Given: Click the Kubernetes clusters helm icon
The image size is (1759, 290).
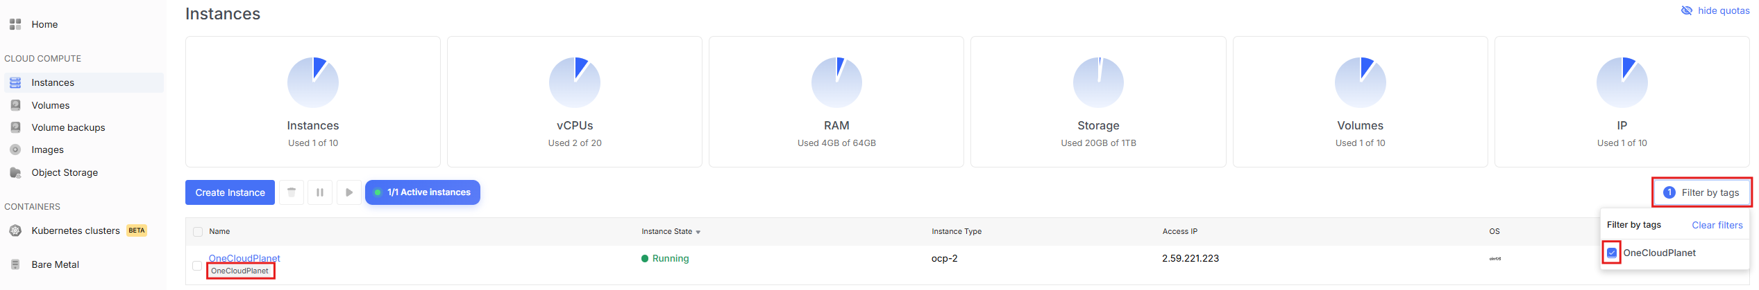Looking at the screenshot, I should point(15,231).
